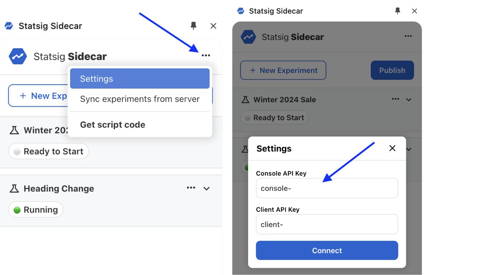Click the flask icon beside Winter 2024 Sale

coord(14,130)
